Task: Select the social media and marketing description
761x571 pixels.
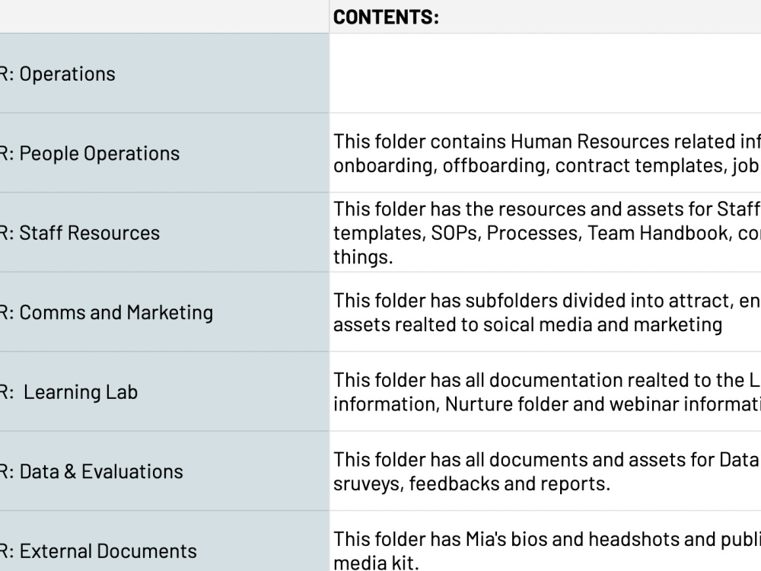Action: (545, 312)
